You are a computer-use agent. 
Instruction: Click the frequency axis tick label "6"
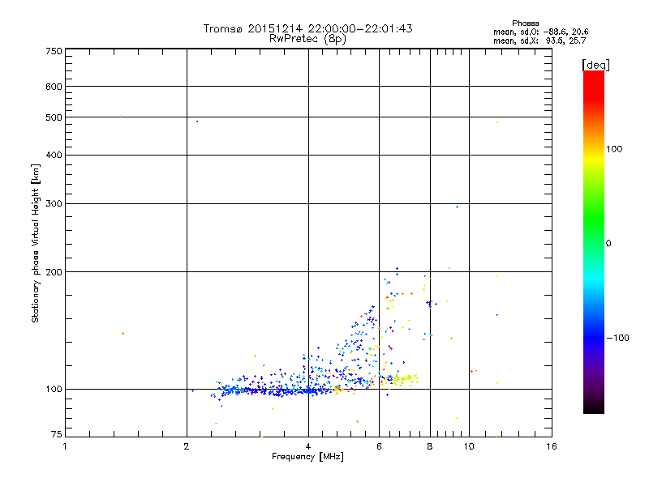point(379,446)
